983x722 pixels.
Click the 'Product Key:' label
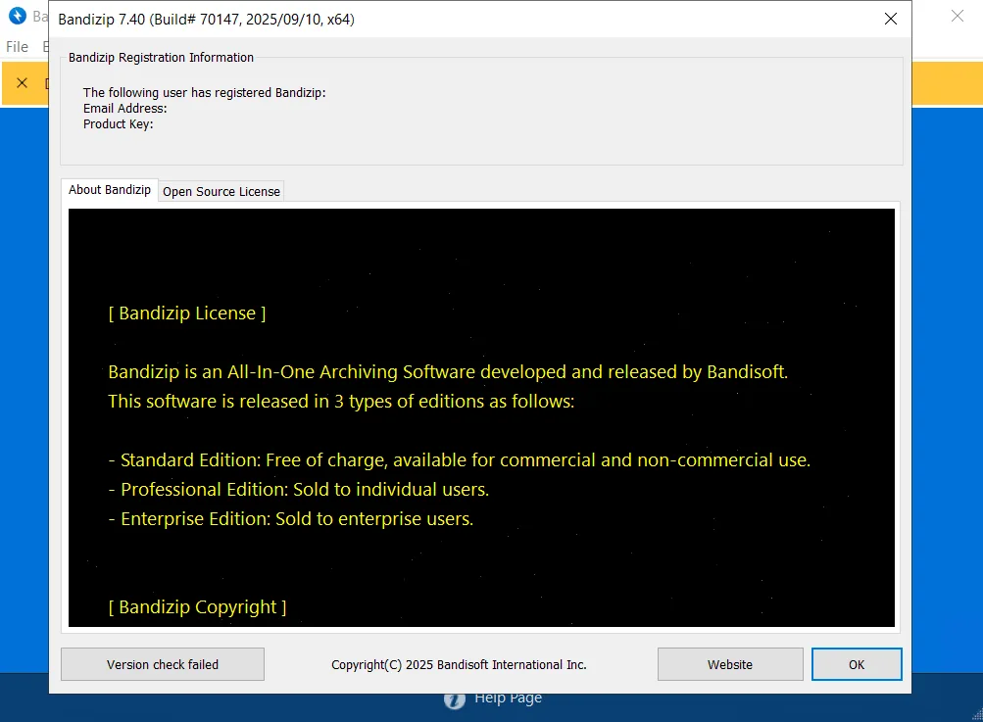pos(118,124)
